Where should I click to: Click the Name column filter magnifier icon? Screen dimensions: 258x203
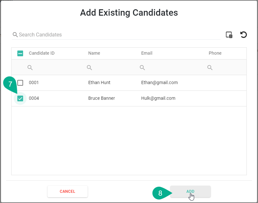click(x=90, y=67)
